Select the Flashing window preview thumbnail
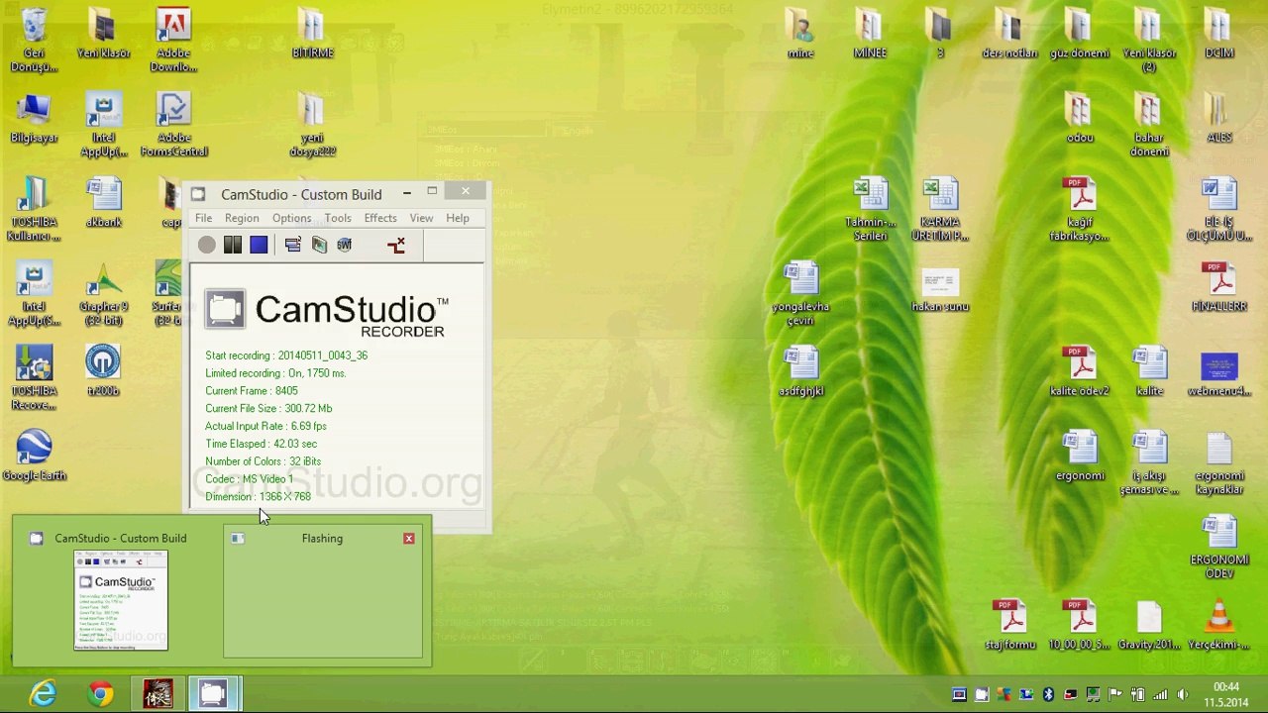 [323, 591]
